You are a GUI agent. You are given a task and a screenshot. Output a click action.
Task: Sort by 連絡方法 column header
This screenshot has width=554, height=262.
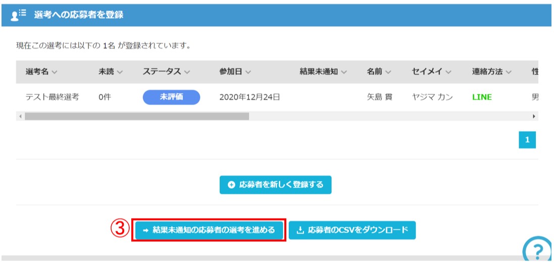(x=492, y=72)
